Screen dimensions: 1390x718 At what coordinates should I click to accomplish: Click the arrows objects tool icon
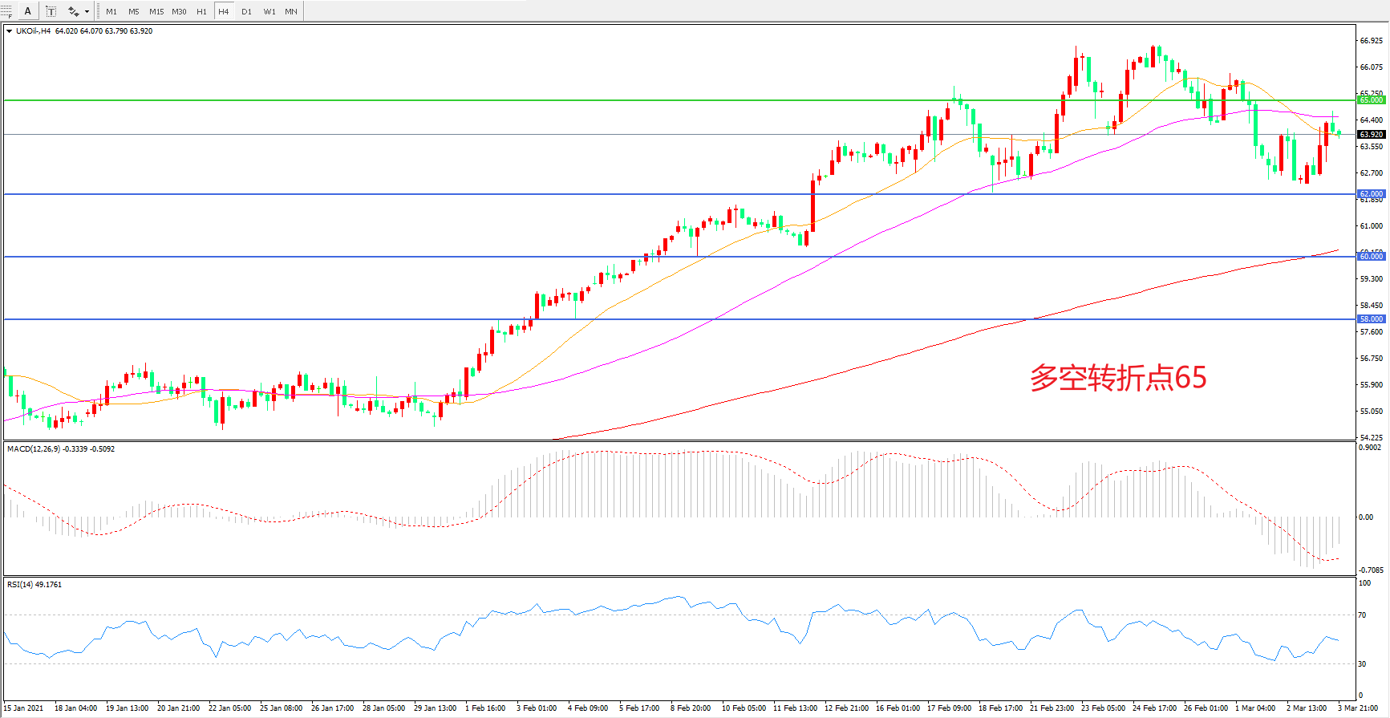tap(73, 11)
